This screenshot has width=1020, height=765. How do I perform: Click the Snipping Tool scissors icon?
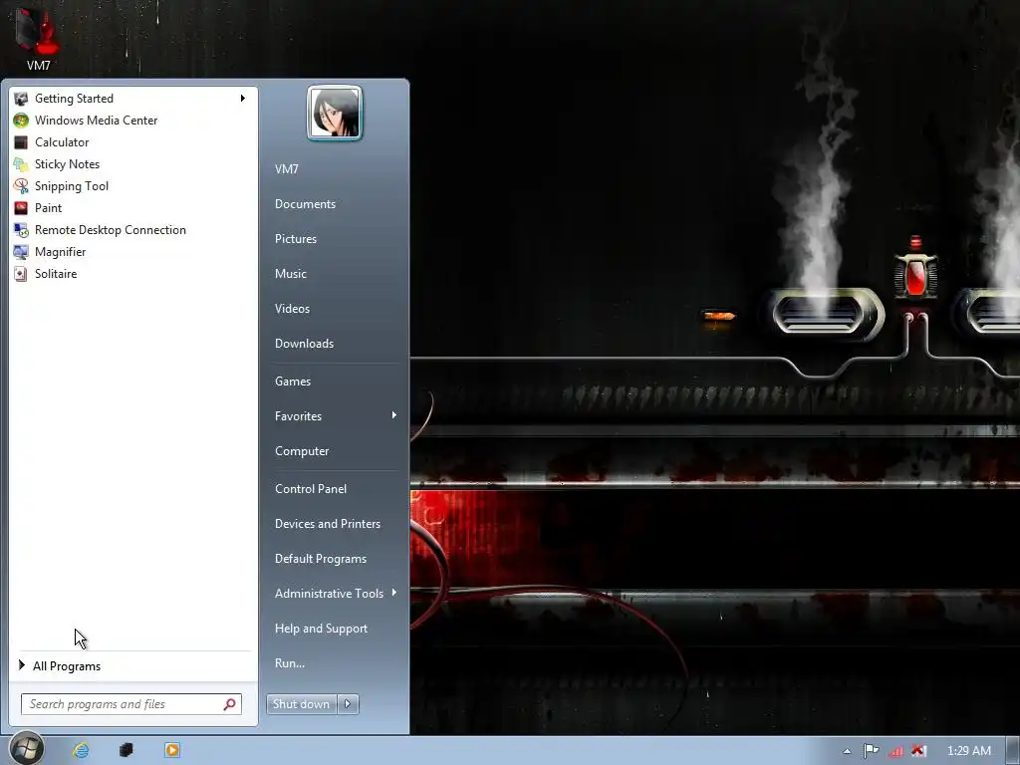pos(21,186)
